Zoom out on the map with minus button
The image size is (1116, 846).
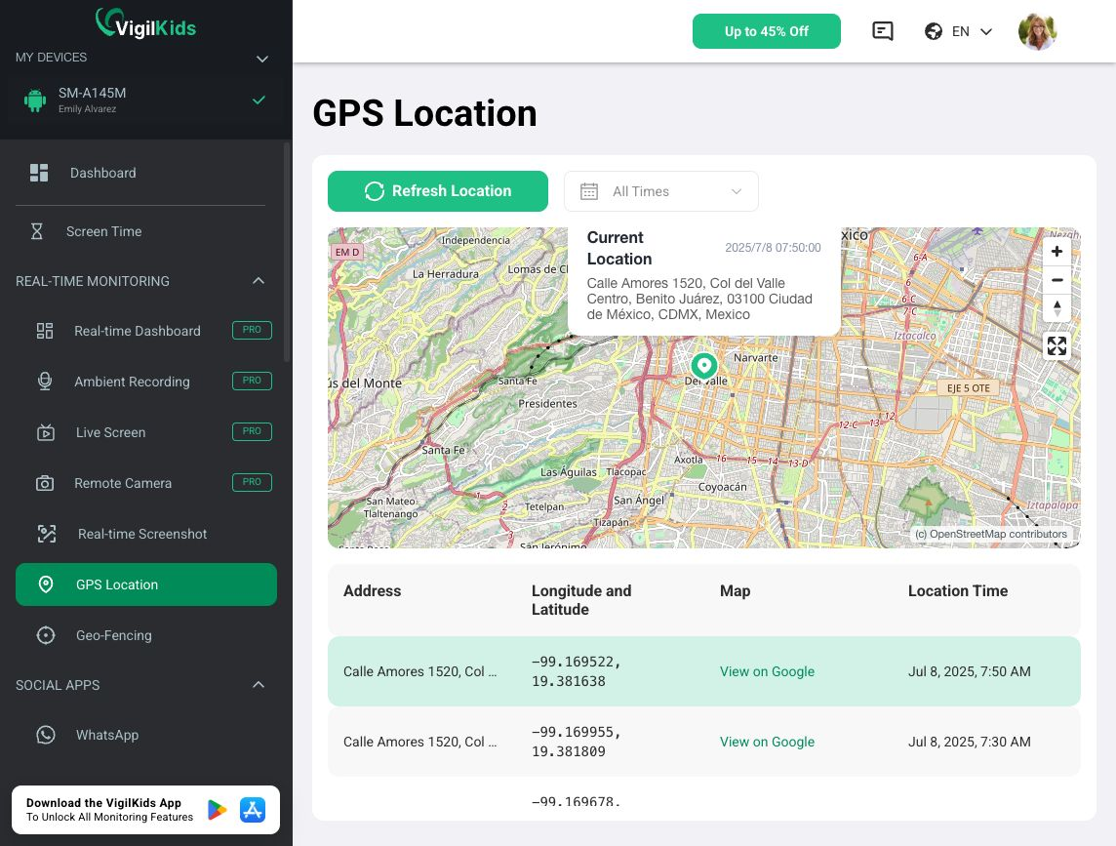click(1056, 280)
